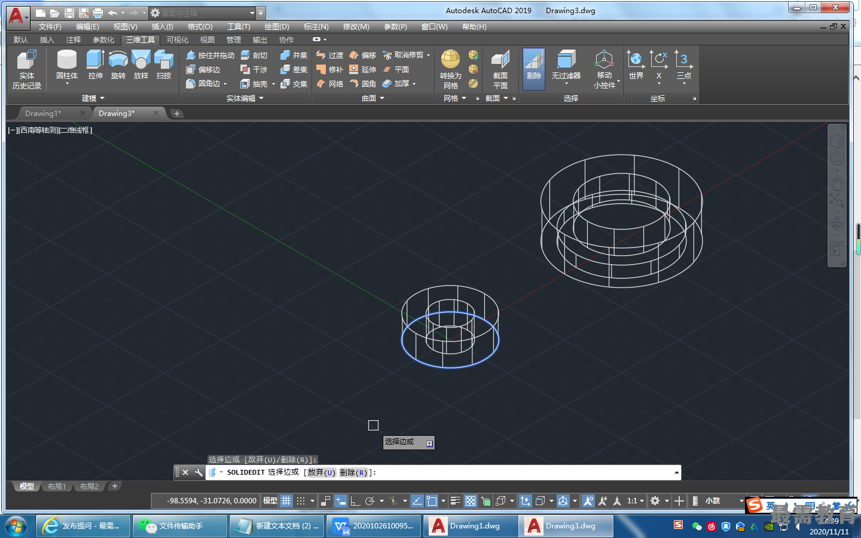This screenshot has width=861, height=538.
Task: Open the 无过滤器 selection filter dropdown
Action: point(566,84)
